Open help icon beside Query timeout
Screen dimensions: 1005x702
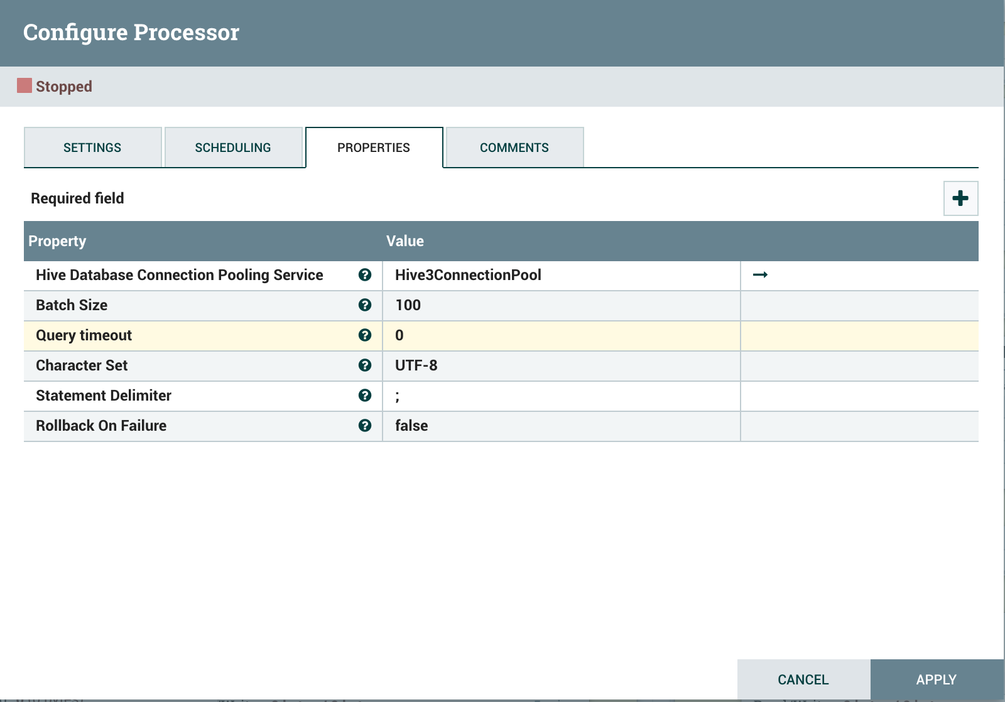pyautogui.click(x=364, y=335)
